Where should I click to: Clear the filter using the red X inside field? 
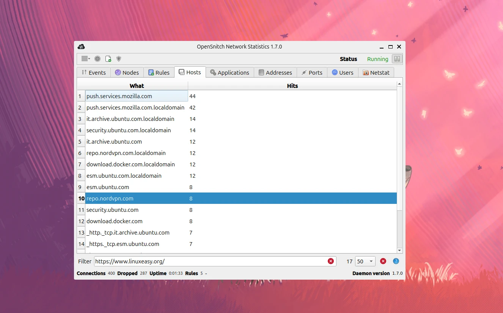[330, 261]
